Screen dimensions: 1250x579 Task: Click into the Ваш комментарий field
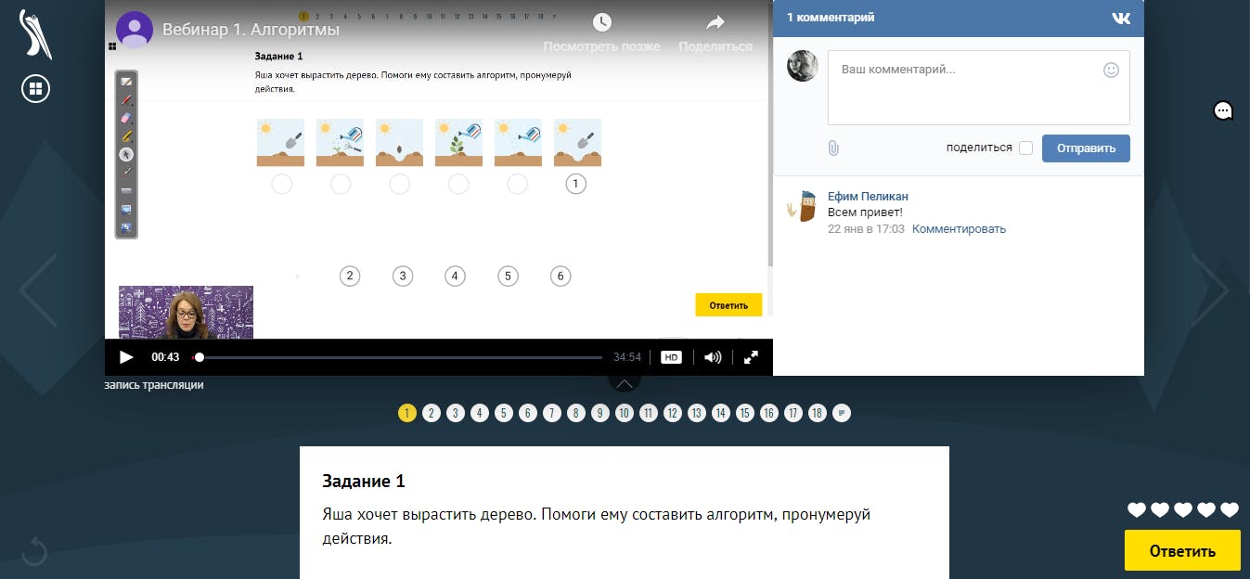point(979,87)
